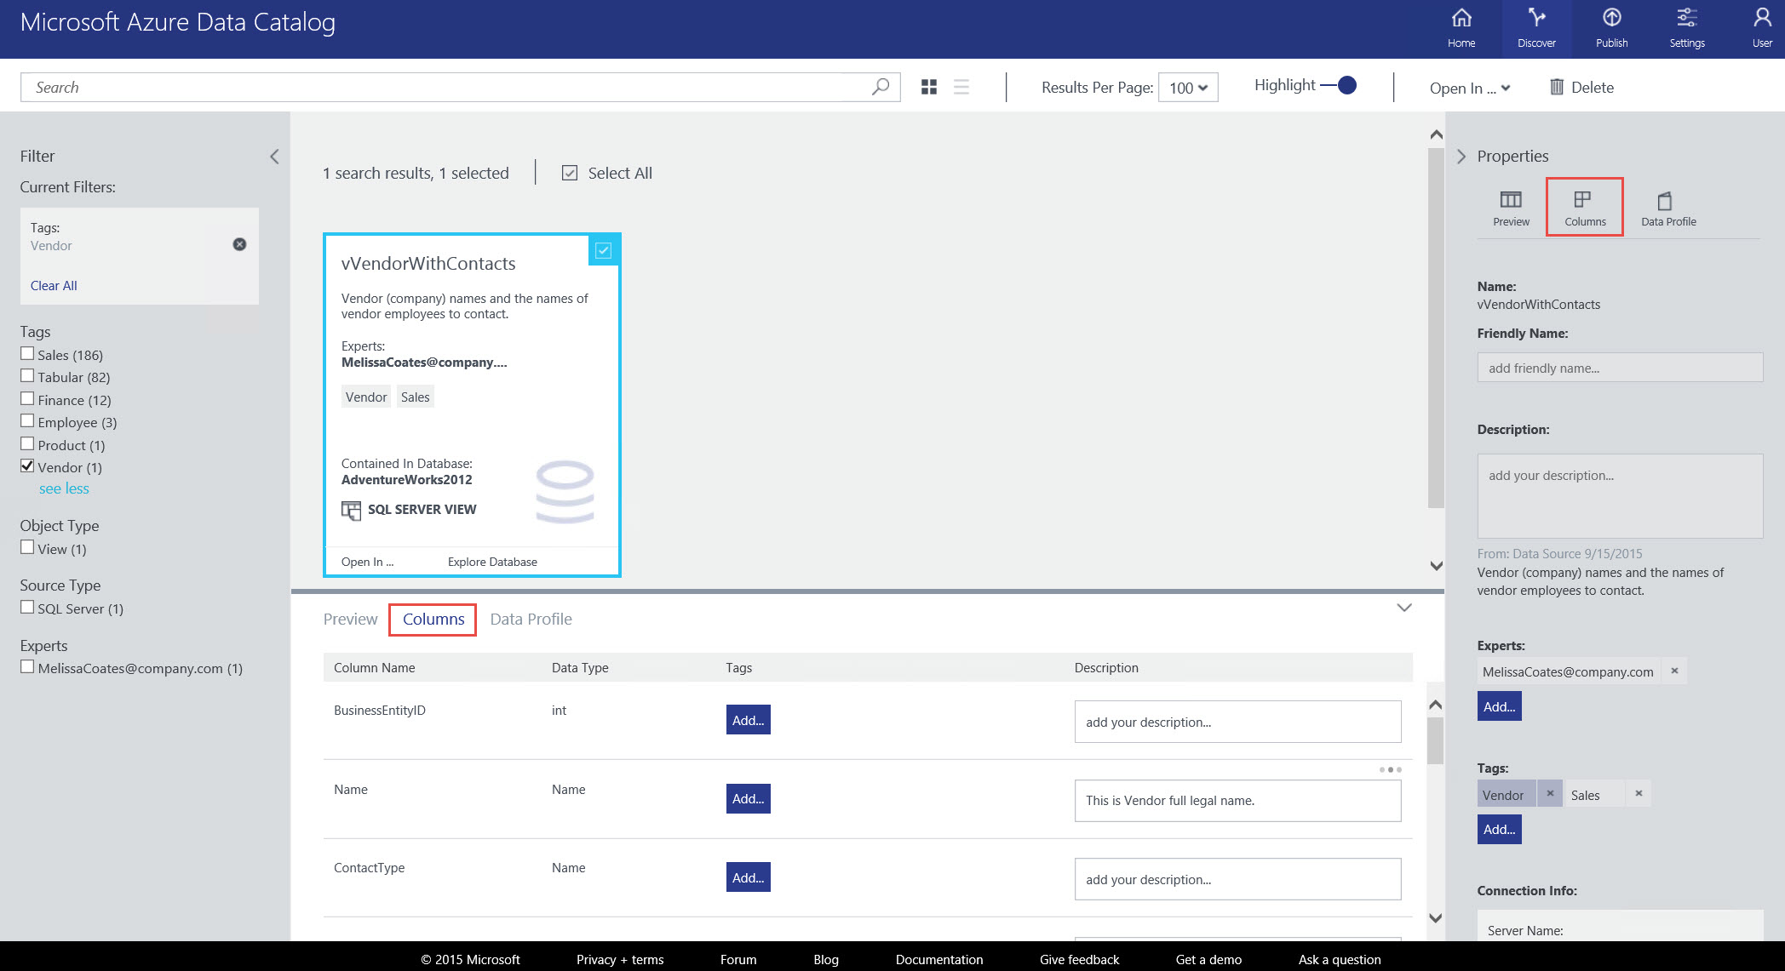The height and width of the screenshot is (971, 1785).
Task: Remove the Vendor tag filter
Action: [239, 244]
